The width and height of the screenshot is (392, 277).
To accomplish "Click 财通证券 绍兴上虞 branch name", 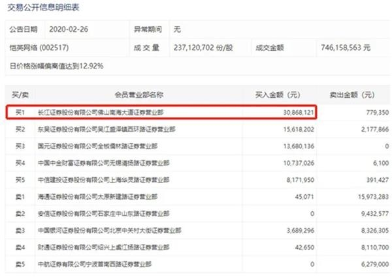I will point(103,247).
